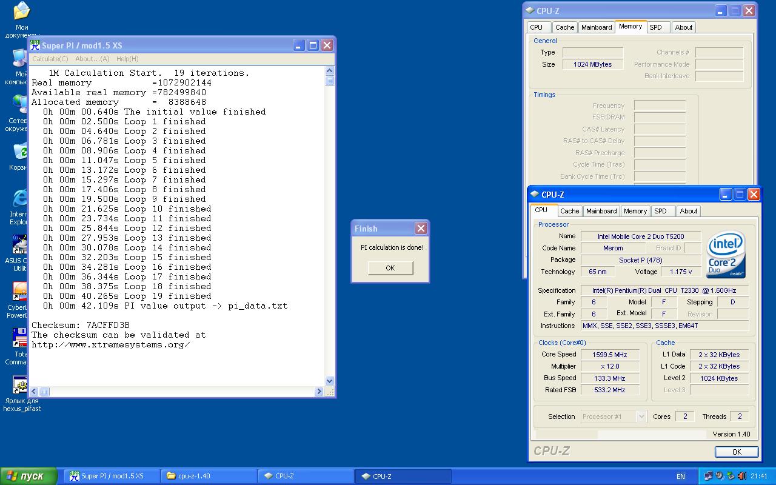This screenshot has height=485, width=776.
Task: Switch to Memory tab in front CPU-Z
Action: 635,211
